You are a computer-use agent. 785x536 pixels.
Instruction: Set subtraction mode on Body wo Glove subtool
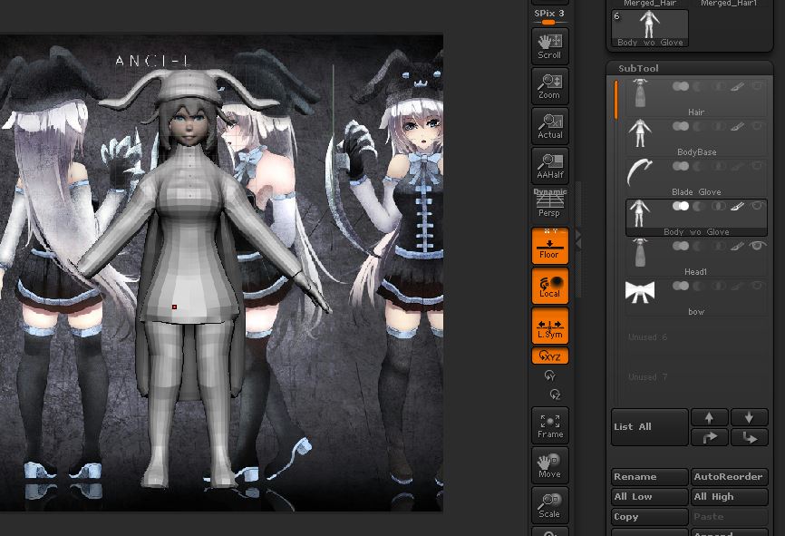[700, 206]
